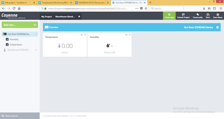Close the Edit project - Hackster.io tab
The height and width of the screenshot is (119, 224).
point(34,2)
